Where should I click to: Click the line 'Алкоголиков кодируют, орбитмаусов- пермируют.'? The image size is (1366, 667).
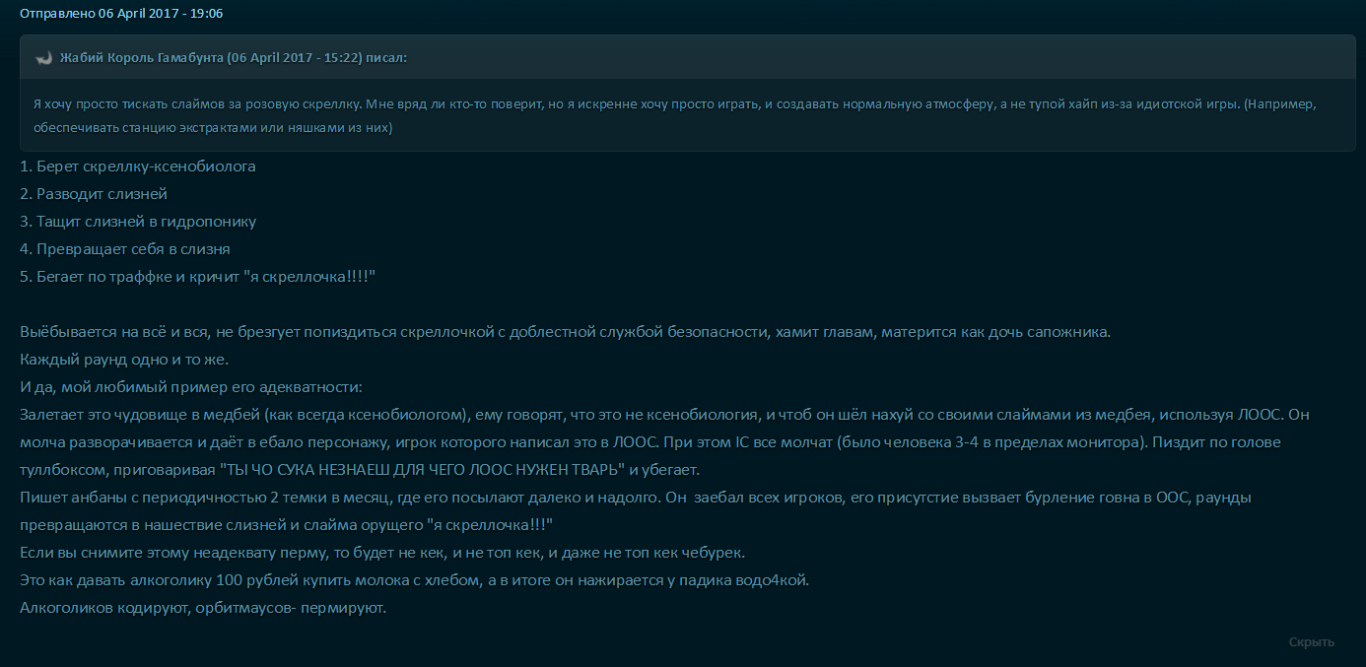pos(203,607)
